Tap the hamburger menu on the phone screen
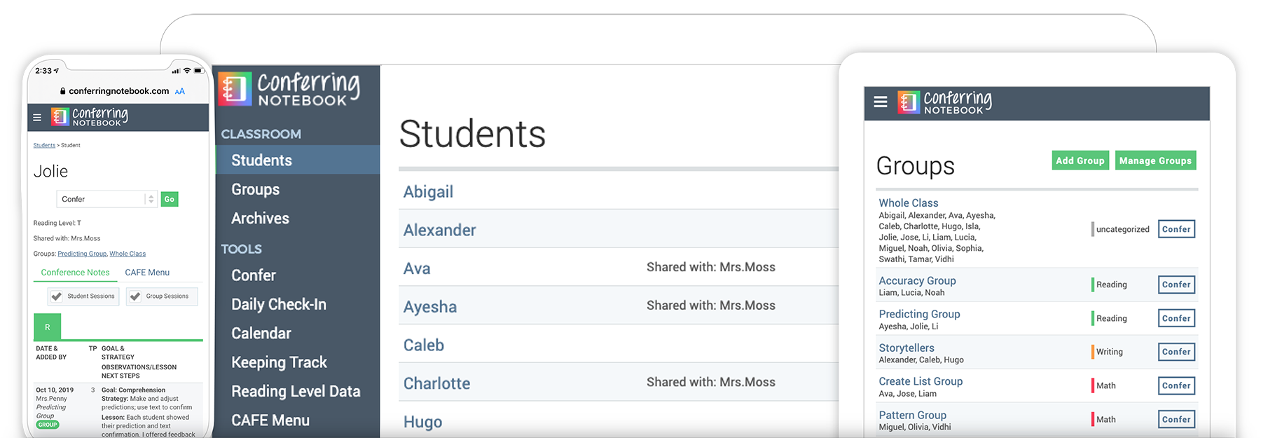This screenshot has height=438, width=1261. point(37,117)
